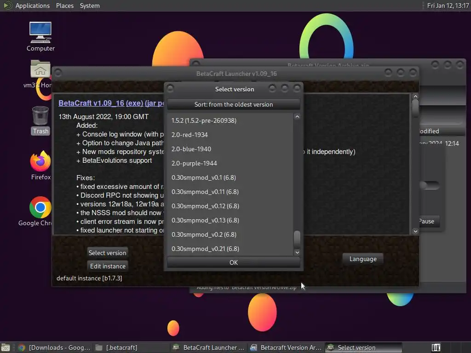Open the Applications menu
The image size is (471, 353).
(x=33, y=6)
